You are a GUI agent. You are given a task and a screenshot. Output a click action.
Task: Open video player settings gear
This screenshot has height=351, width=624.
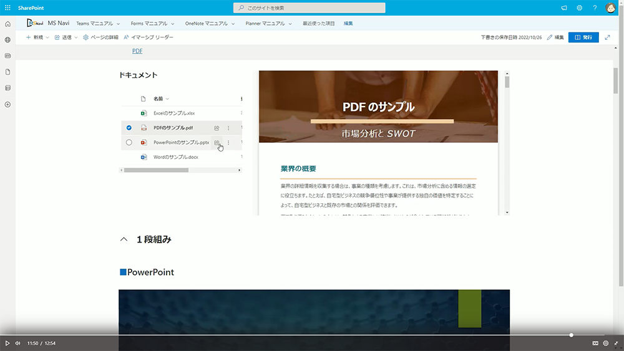(x=606, y=343)
